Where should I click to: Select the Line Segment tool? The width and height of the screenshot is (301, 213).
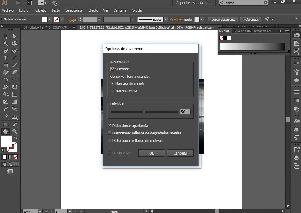tap(14, 58)
